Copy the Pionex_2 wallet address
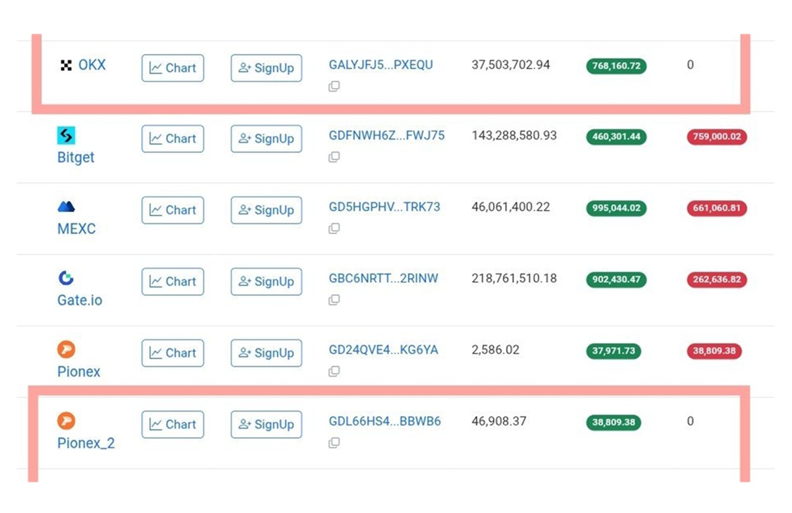Screen dimensions: 792x513 tap(334, 443)
